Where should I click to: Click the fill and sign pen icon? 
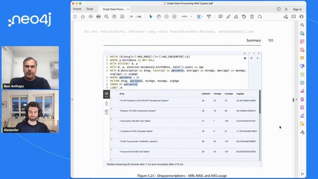(x=286, y=16)
